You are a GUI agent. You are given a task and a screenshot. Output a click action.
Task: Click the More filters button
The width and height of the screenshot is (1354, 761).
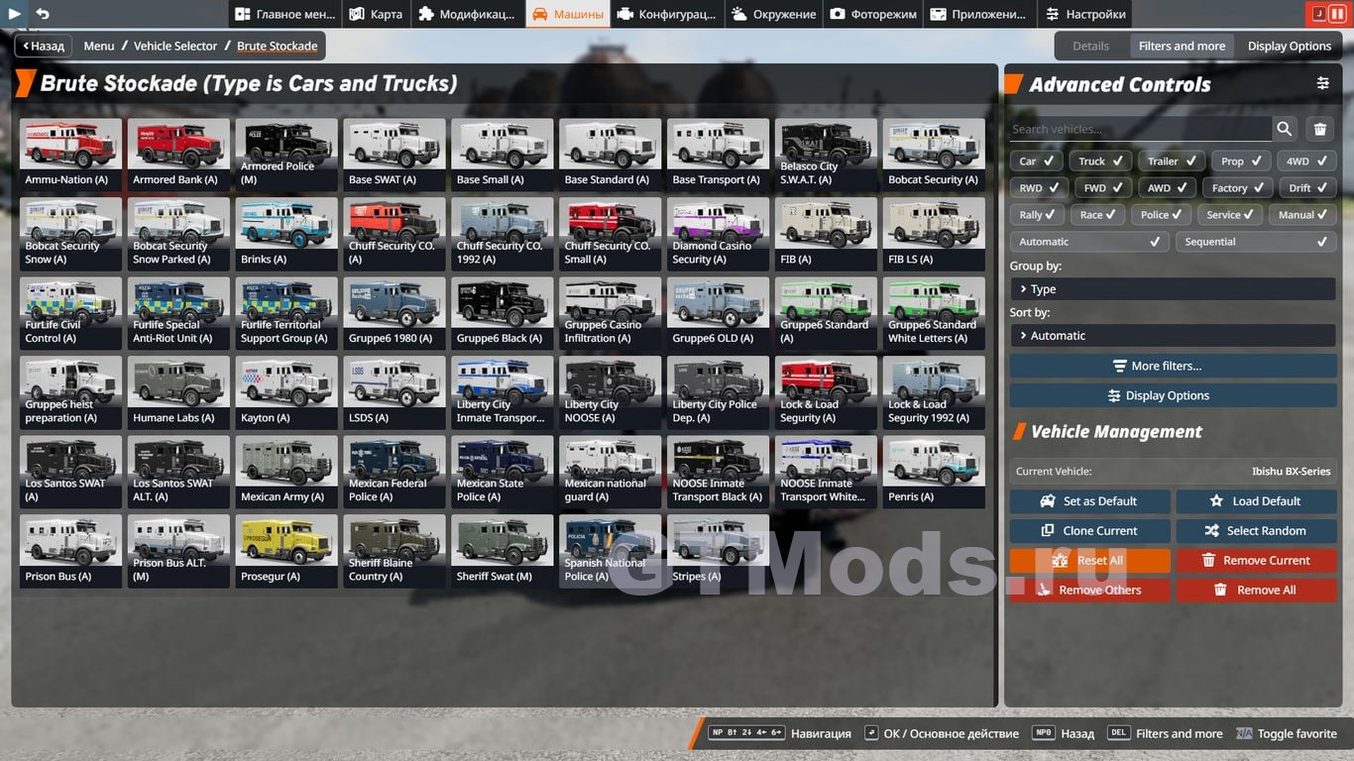click(1173, 366)
